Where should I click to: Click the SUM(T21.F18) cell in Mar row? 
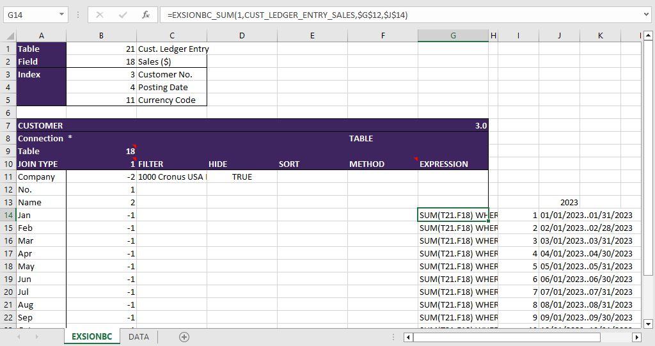454,240
